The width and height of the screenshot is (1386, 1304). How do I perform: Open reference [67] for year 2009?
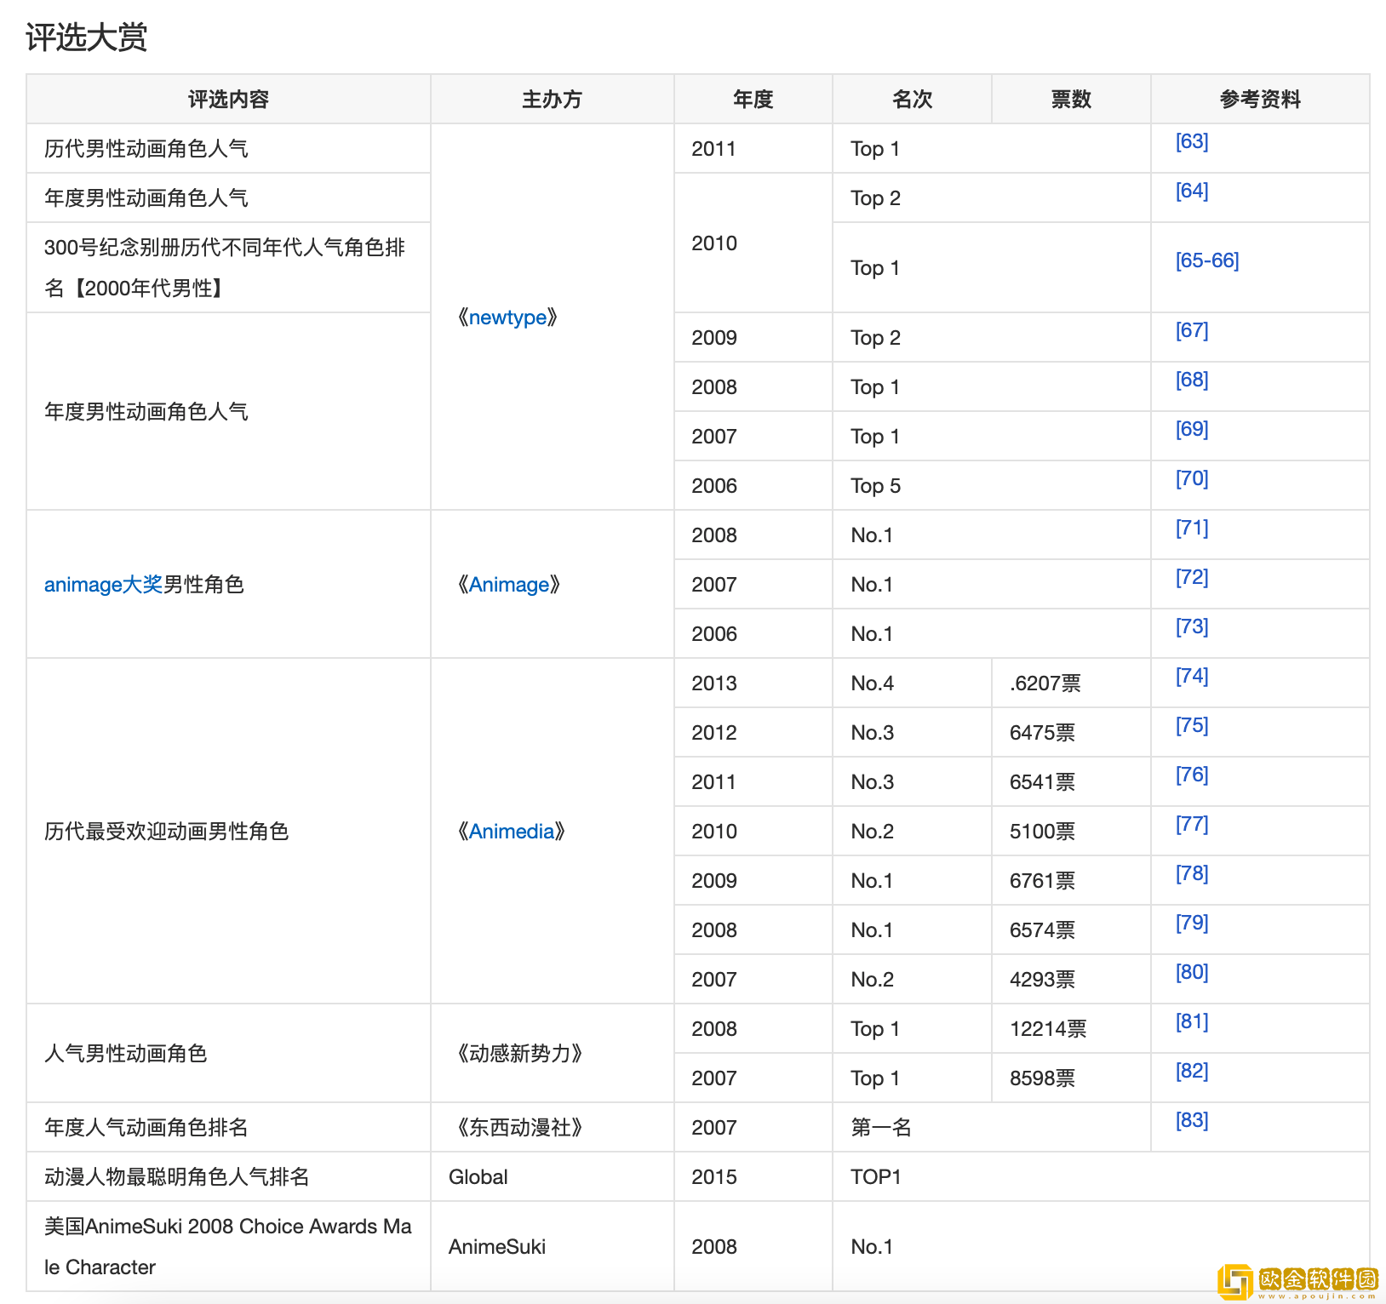tap(1191, 330)
